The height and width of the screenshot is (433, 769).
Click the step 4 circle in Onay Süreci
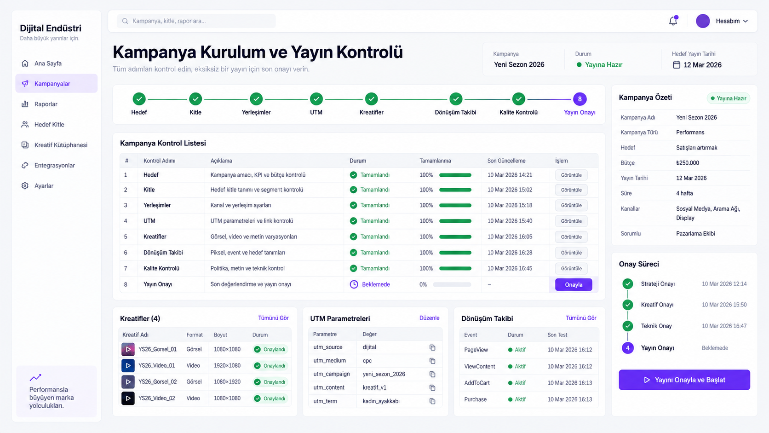(628, 348)
